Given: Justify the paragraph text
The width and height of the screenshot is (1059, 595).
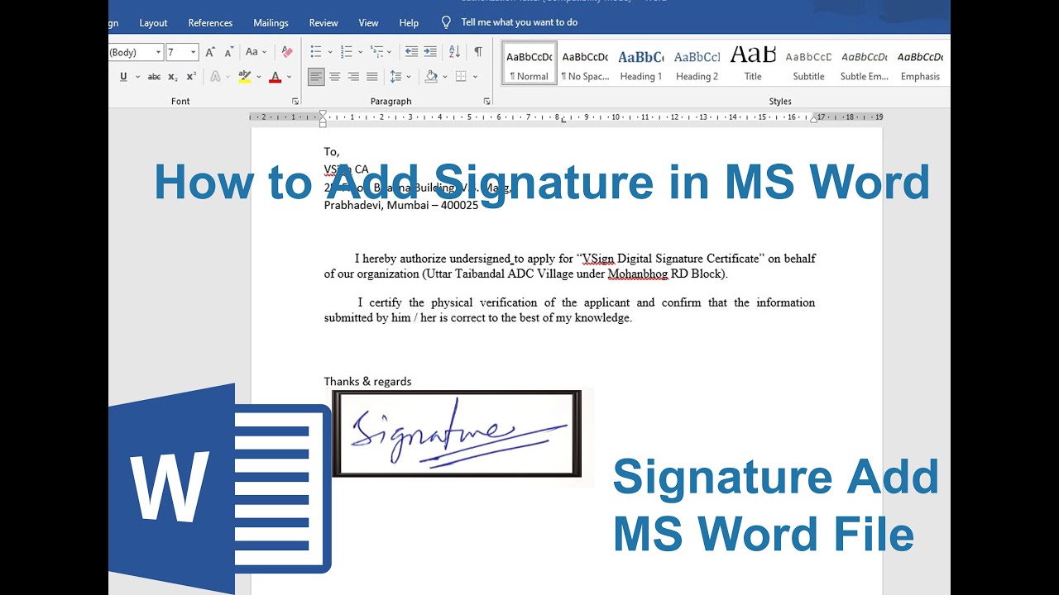Looking at the screenshot, I should point(372,77).
